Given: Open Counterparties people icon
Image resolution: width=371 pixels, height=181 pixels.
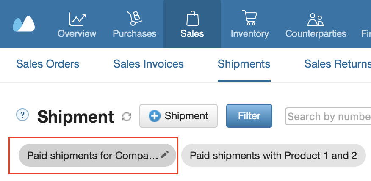Looking at the screenshot, I should coord(316,19).
